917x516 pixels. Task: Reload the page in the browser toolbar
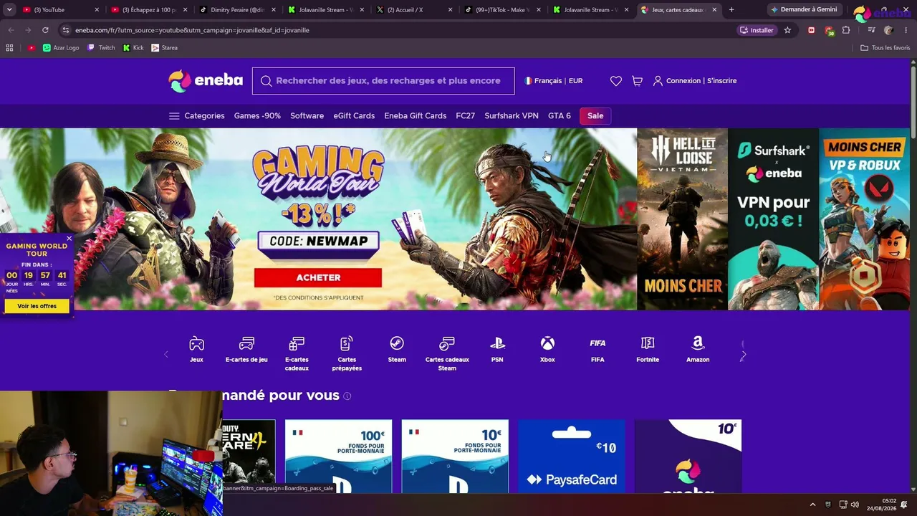pyautogui.click(x=45, y=30)
